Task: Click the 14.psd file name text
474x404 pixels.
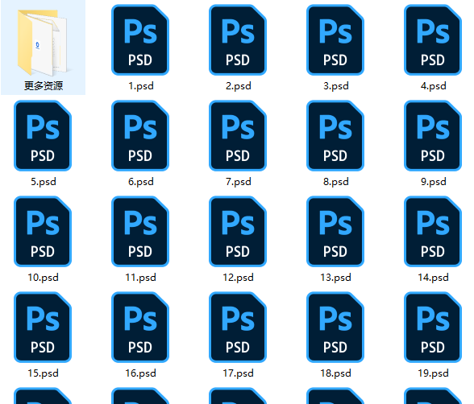Action: (x=433, y=278)
